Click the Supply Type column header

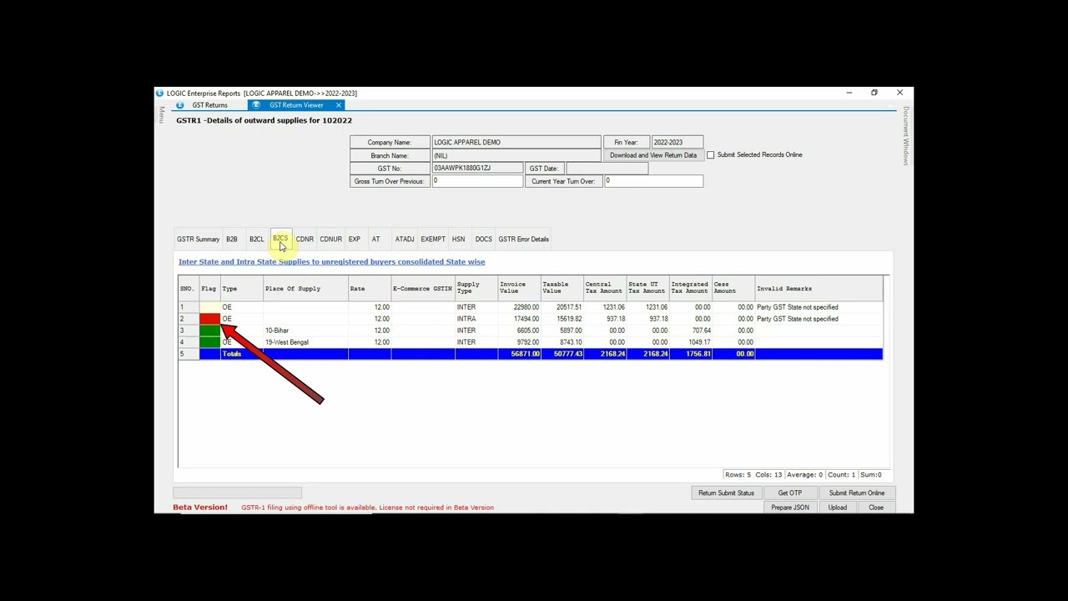[x=476, y=289]
